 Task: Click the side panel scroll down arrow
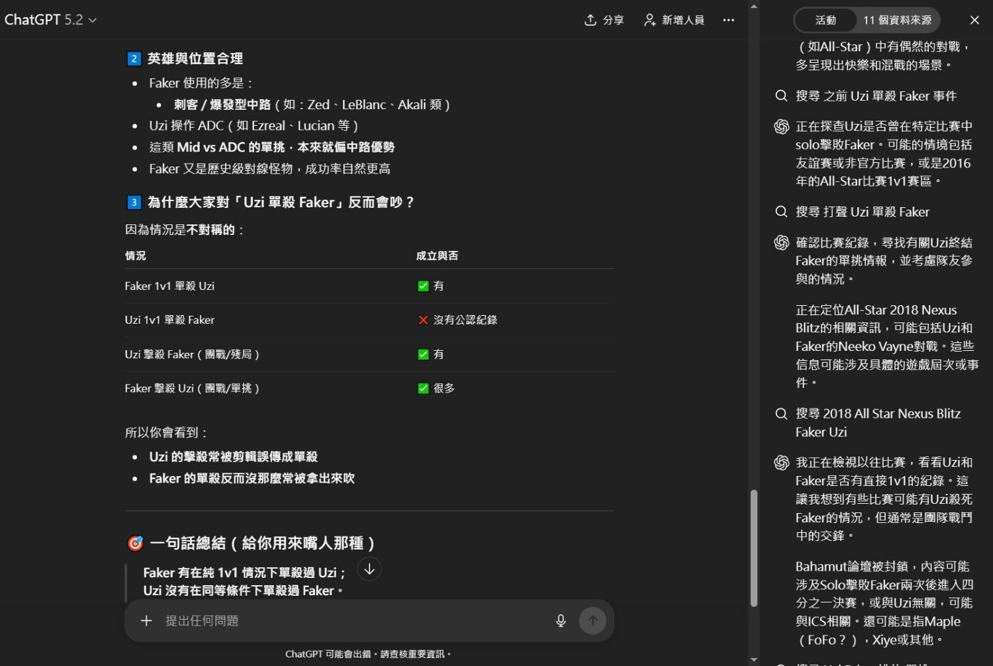tap(753, 659)
